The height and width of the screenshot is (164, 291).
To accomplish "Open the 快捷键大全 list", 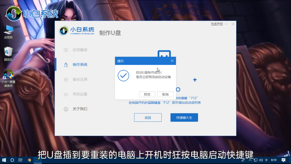I will [x=184, y=117].
